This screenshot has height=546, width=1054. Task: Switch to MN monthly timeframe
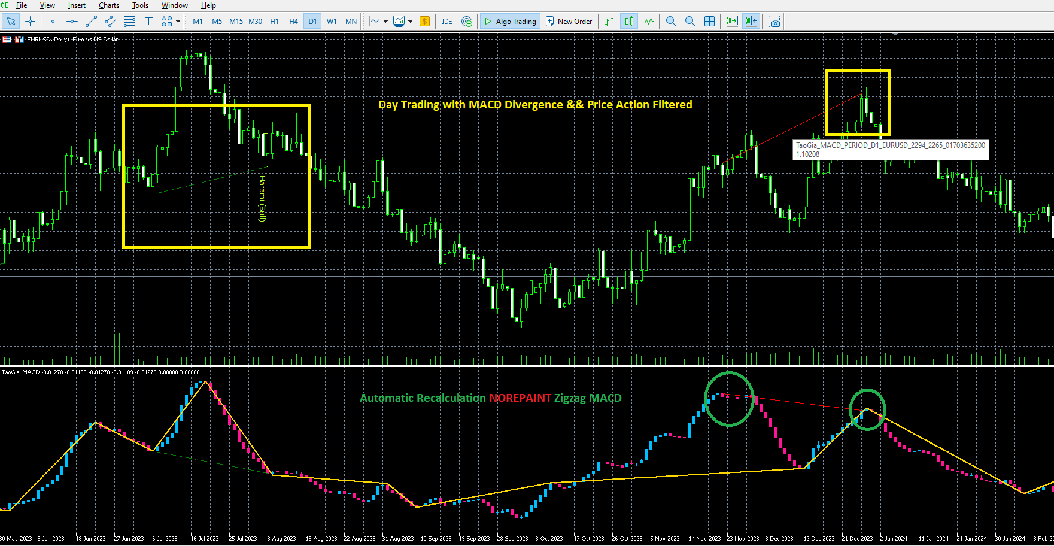tap(351, 22)
